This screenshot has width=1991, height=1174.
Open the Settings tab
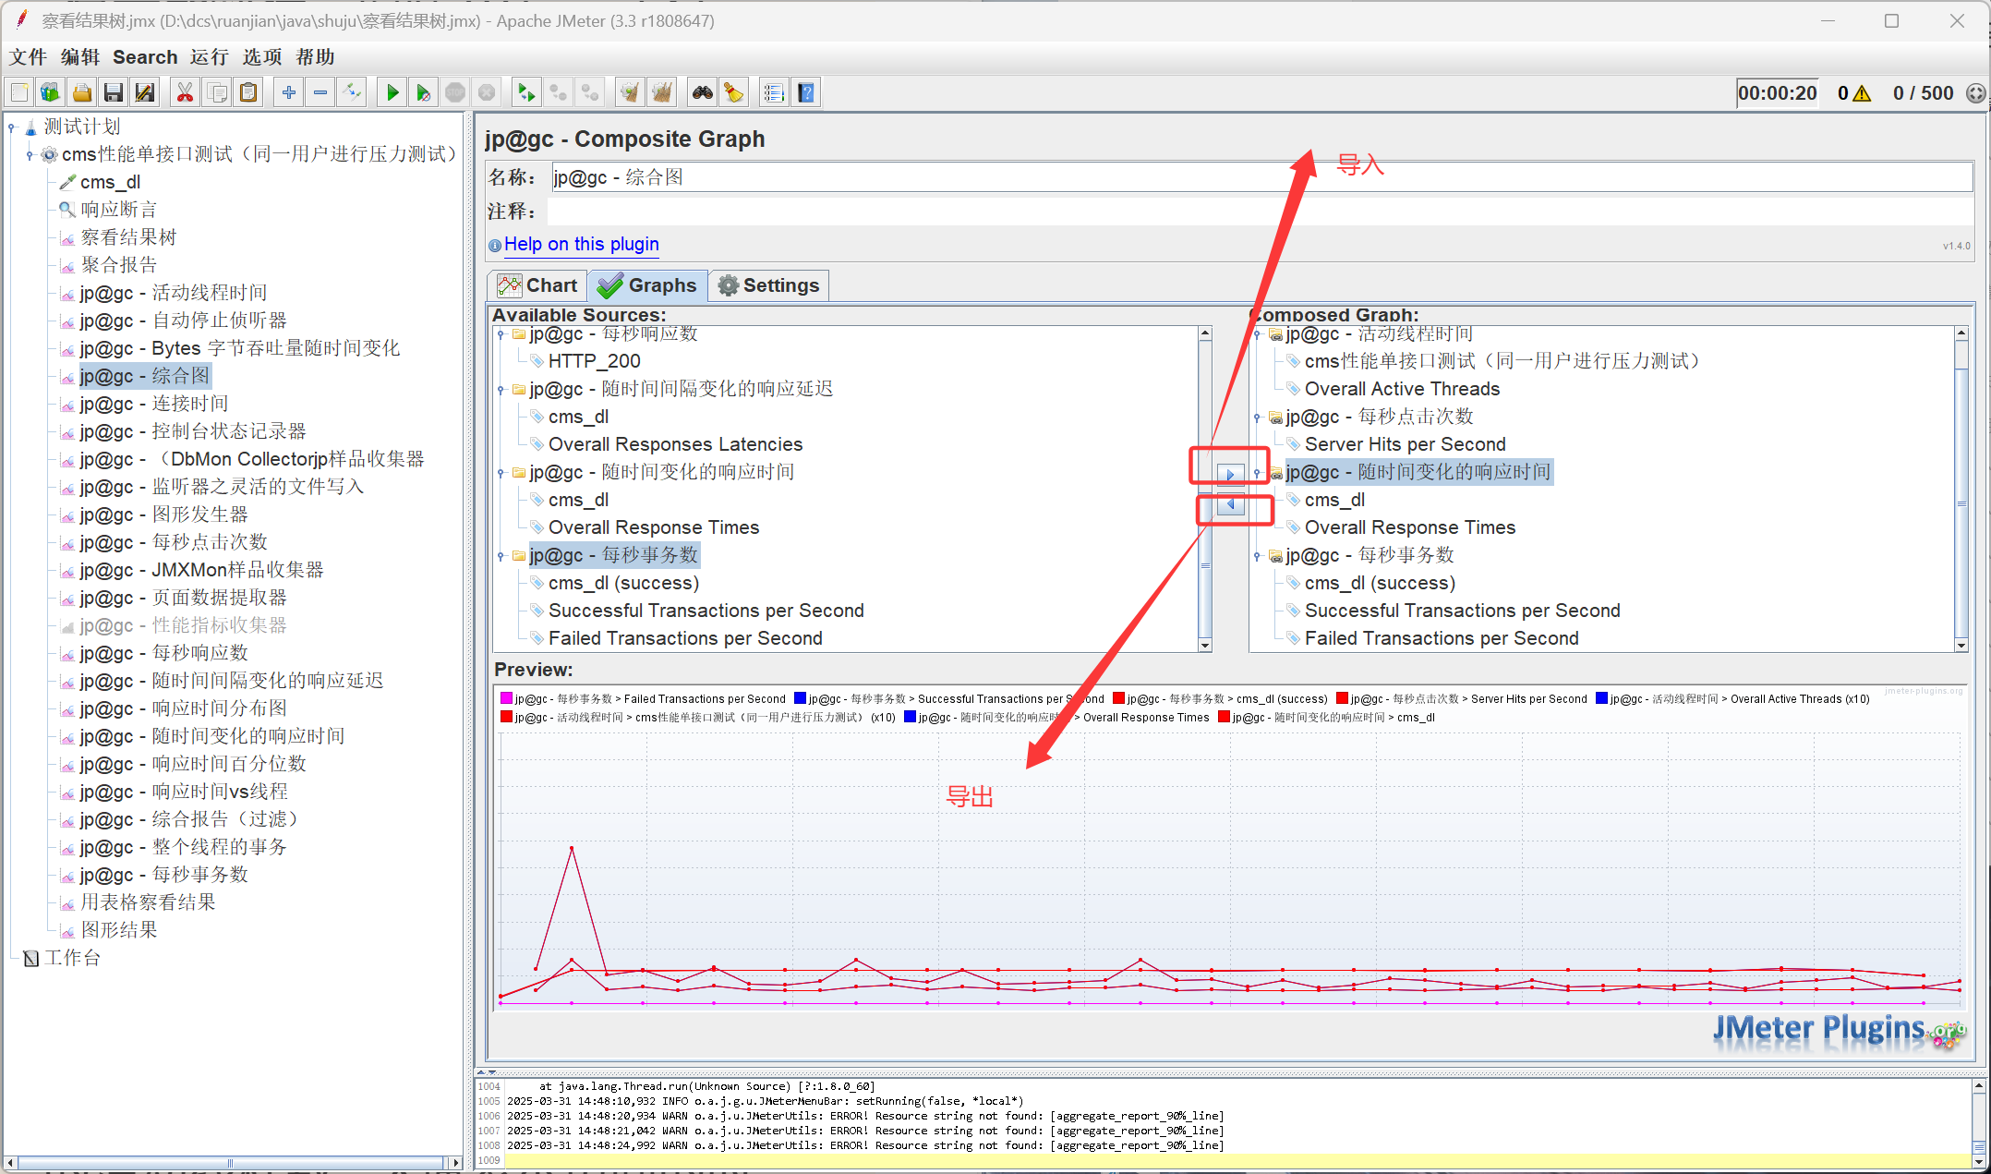point(768,286)
